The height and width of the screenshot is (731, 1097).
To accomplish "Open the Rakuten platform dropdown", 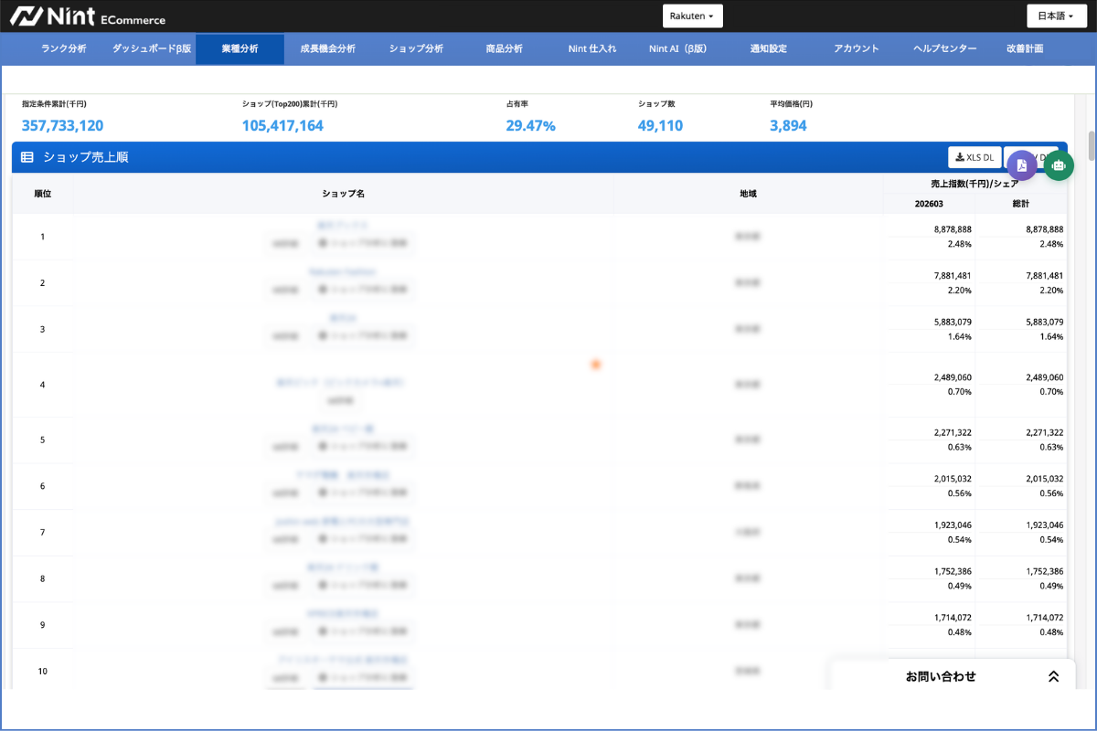I will coord(692,16).
